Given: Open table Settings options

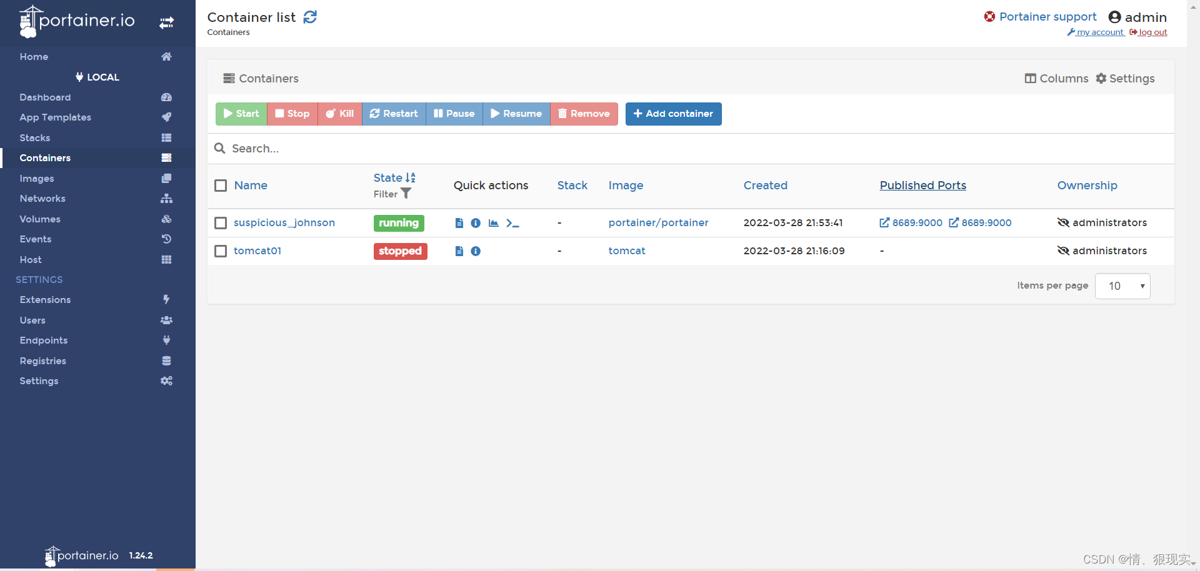Looking at the screenshot, I should [1125, 78].
